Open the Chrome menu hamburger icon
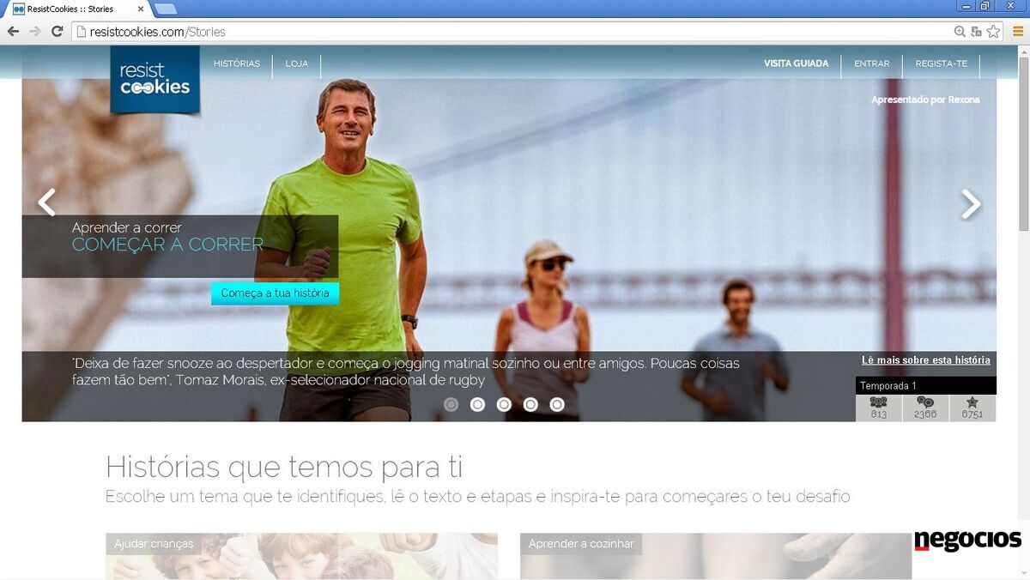1030x580 pixels. [1018, 32]
